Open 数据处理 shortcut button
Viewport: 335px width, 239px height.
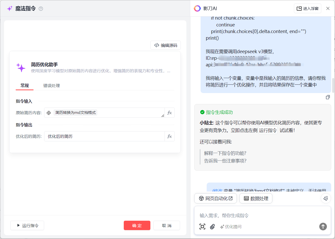pos(256,198)
